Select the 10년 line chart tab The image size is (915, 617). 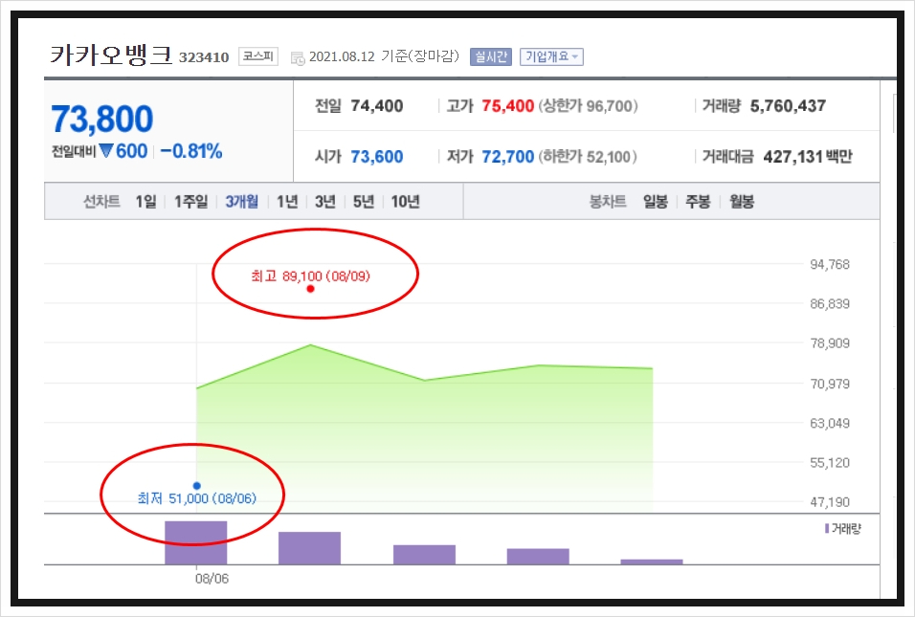(406, 202)
